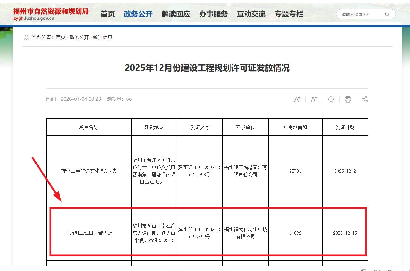Viewport: 410px width, 271px height.
Task: Follow the 政务公开 breadcrumb link
Action: click(79, 37)
